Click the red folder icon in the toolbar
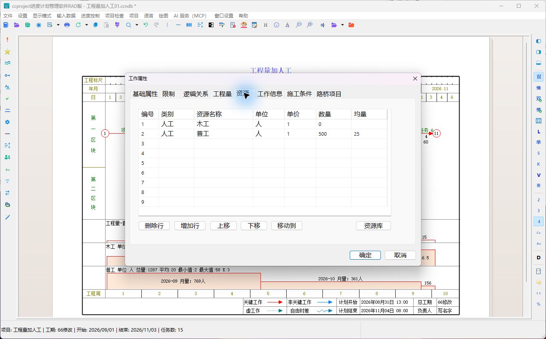 [351, 25]
